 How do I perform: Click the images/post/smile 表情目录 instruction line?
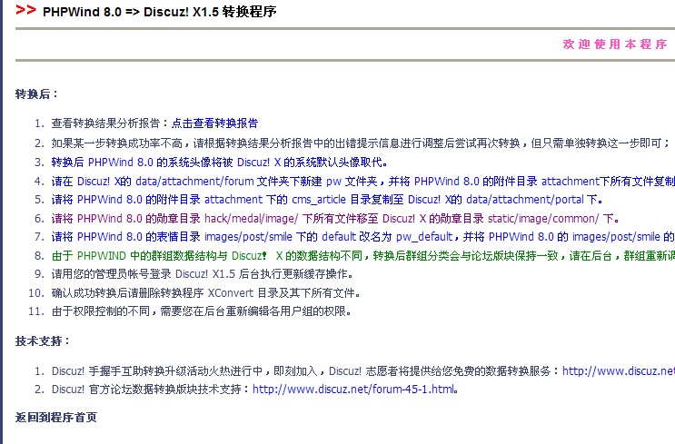point(362,237)
